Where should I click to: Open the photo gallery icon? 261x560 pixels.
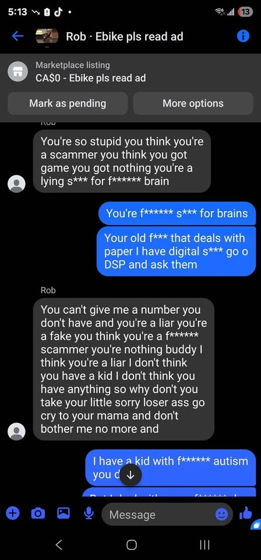pyautogui.click(x=63, y=513)
